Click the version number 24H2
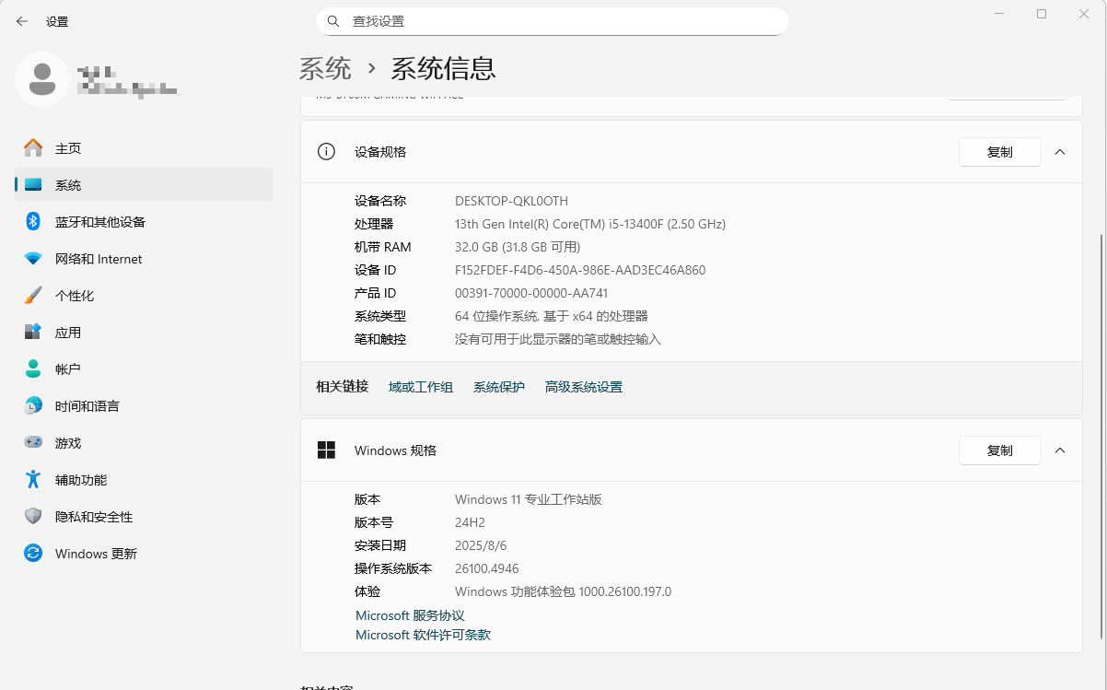 click(470, 522)
